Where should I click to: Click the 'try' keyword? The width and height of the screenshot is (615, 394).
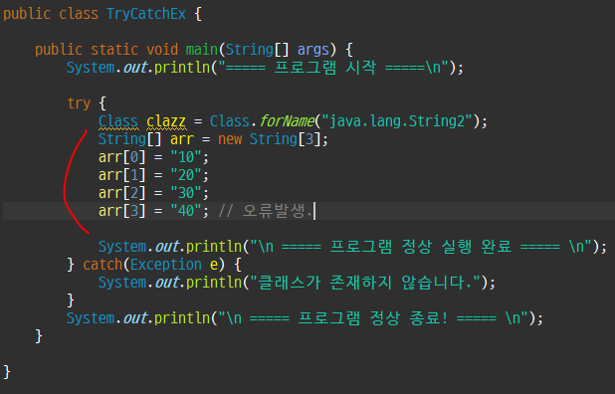coord(79,103)
